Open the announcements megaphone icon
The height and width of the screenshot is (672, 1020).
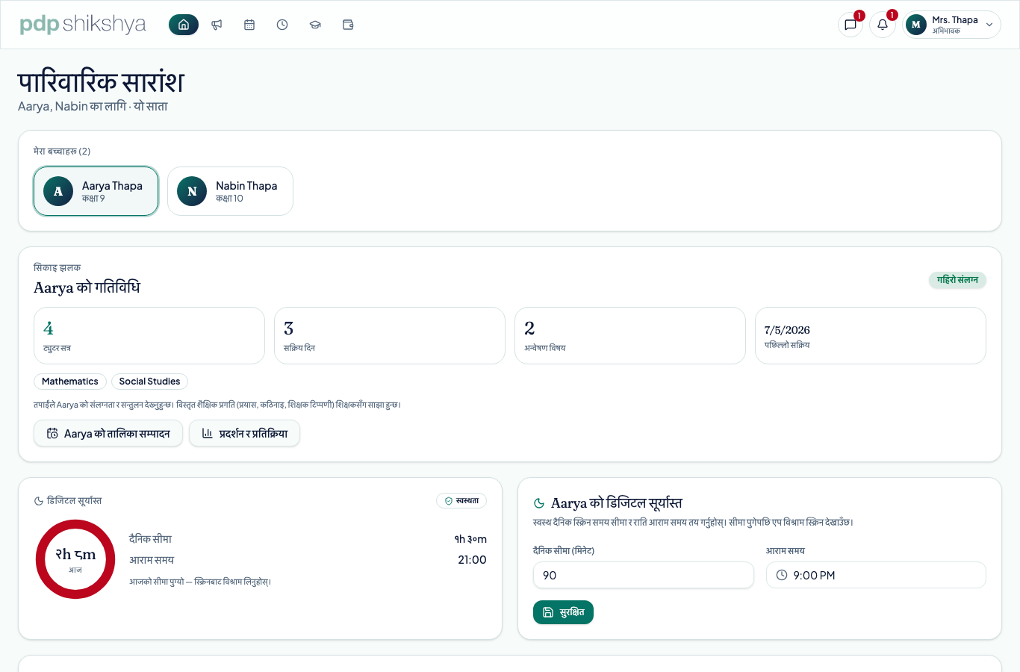coord(217,25)
